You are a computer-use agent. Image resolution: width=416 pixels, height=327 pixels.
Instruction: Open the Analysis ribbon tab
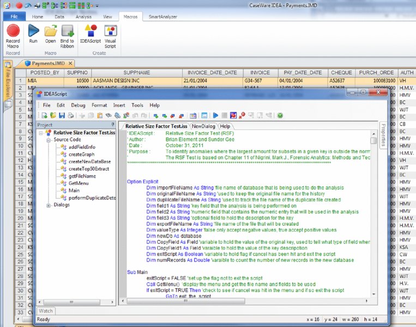coord(83,17)
